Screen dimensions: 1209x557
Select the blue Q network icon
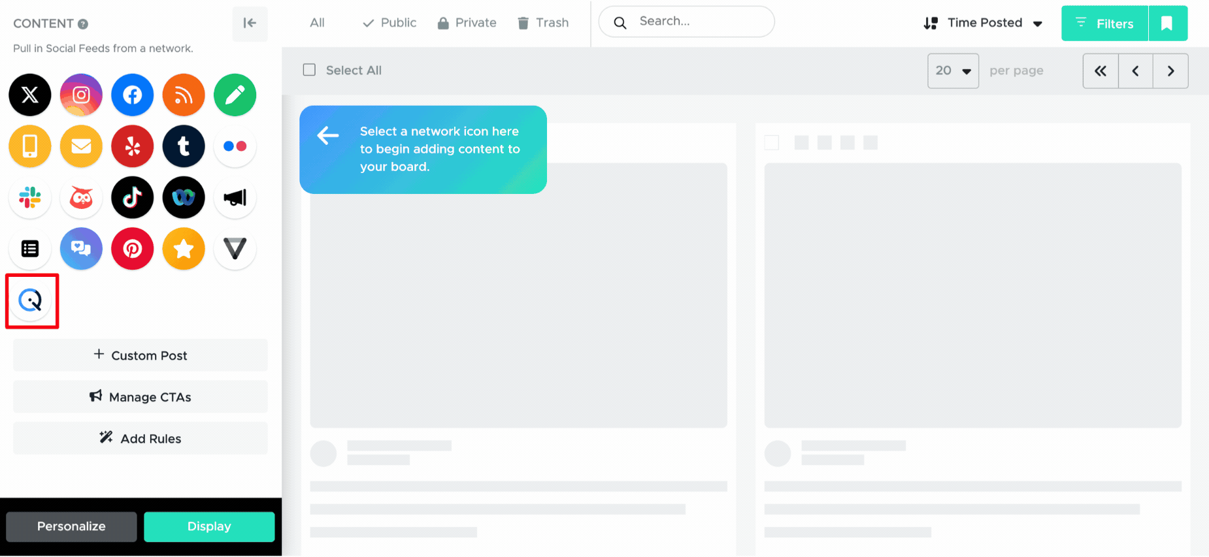(x=30, y=300)
